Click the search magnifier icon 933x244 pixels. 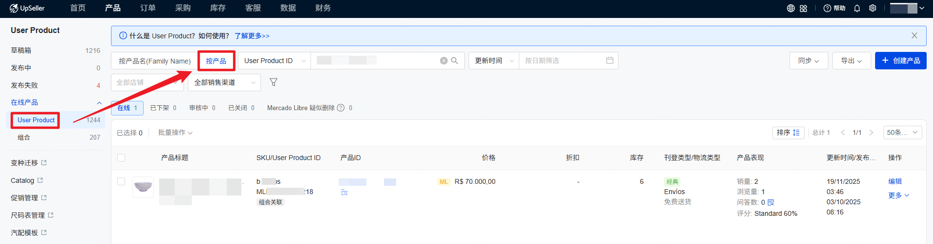click(x=455, y=61)
